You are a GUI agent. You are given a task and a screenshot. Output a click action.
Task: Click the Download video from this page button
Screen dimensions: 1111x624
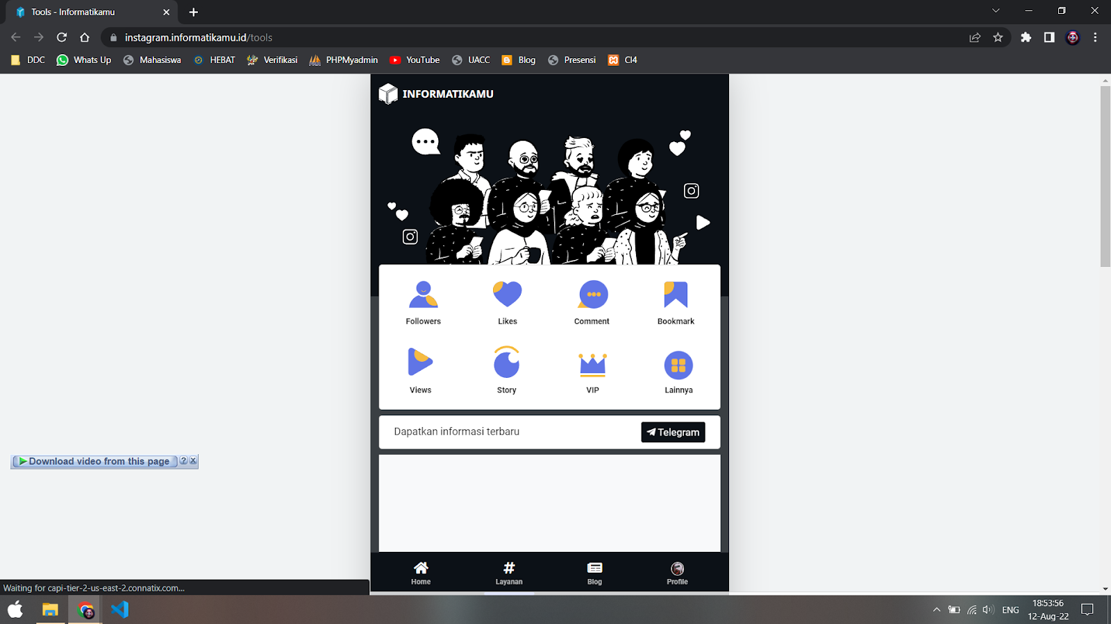coord(94,461)
